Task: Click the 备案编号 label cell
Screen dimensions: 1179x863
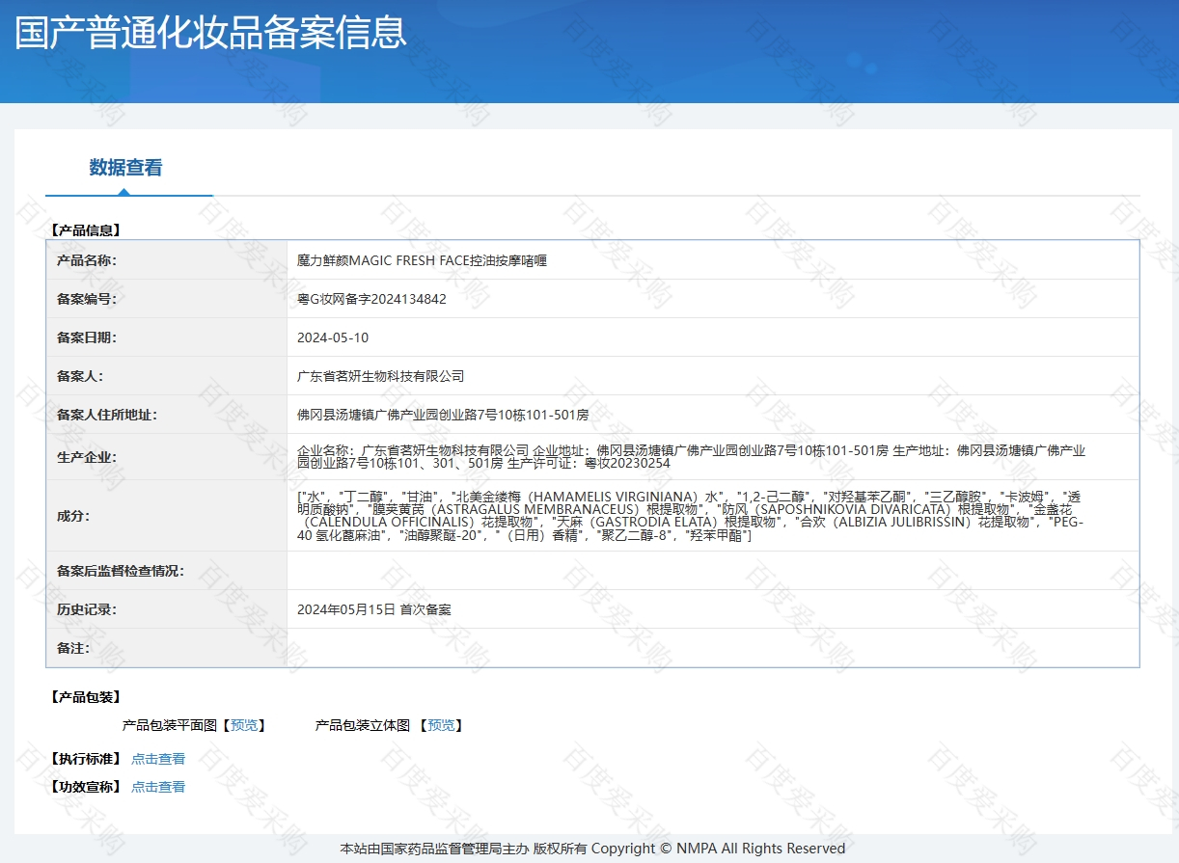Action: (167, 299)
